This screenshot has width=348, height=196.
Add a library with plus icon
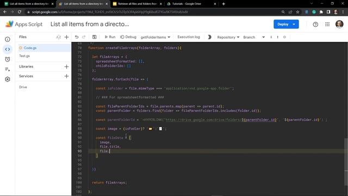pos(66,66)
